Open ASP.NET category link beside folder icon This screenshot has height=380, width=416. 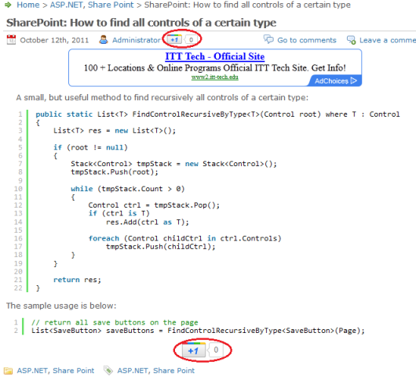click(32, 371)
